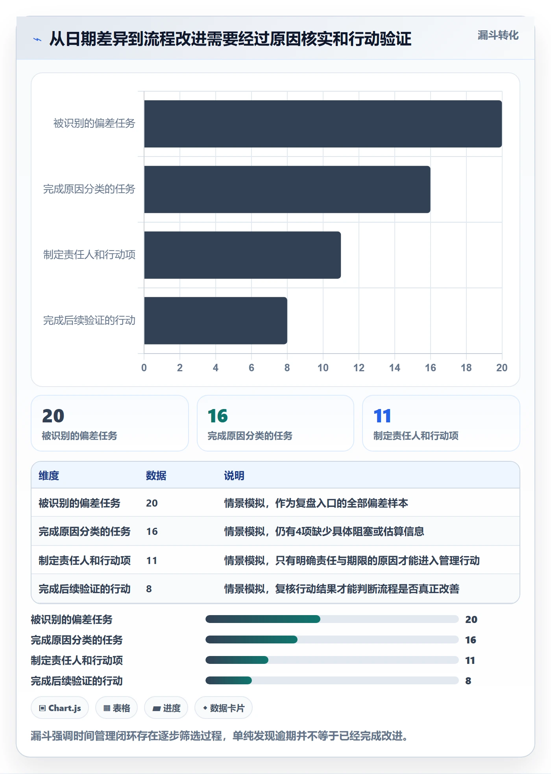Screen dimensions: 551x774
Task: Click the page title 从日期差异到流程改进
Action: tap(230, 39)
